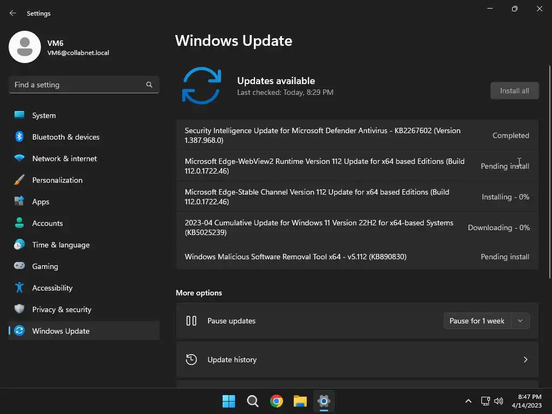Click the Network Wi-Fi icon in sidebar
This screenshot has height=414, width=552.
point(19,158)
